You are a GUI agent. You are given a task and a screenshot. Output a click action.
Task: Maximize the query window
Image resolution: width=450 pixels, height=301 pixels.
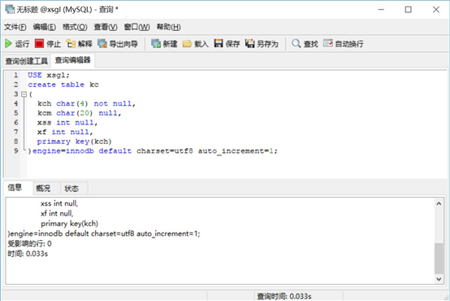(x=408, y=10)
